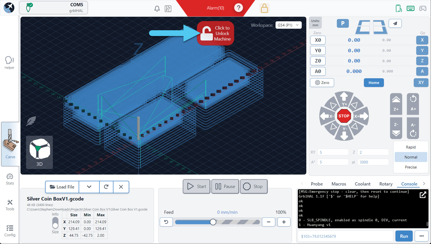Select the Rapid jog speed preset
The image size is (431, 244).
click(x=411, y=147)
